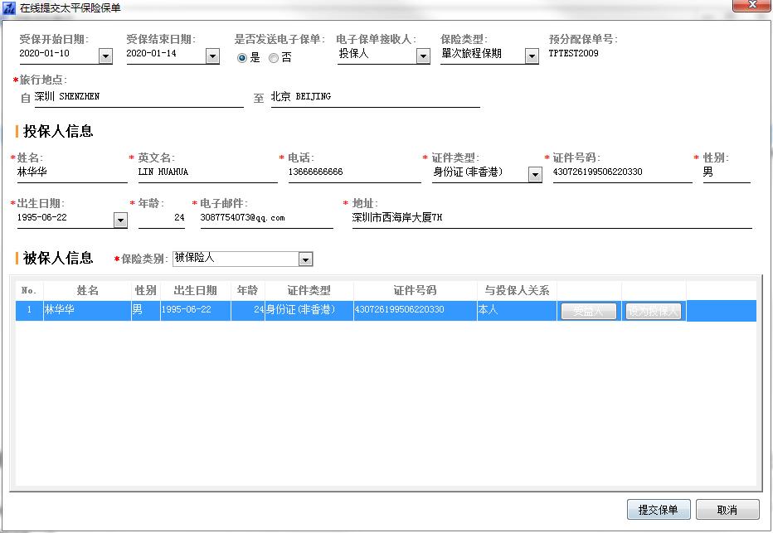Viewport: 773px width, 533px height.
Task: Select 否 for sending electronic policy
Action: (274, 57)
